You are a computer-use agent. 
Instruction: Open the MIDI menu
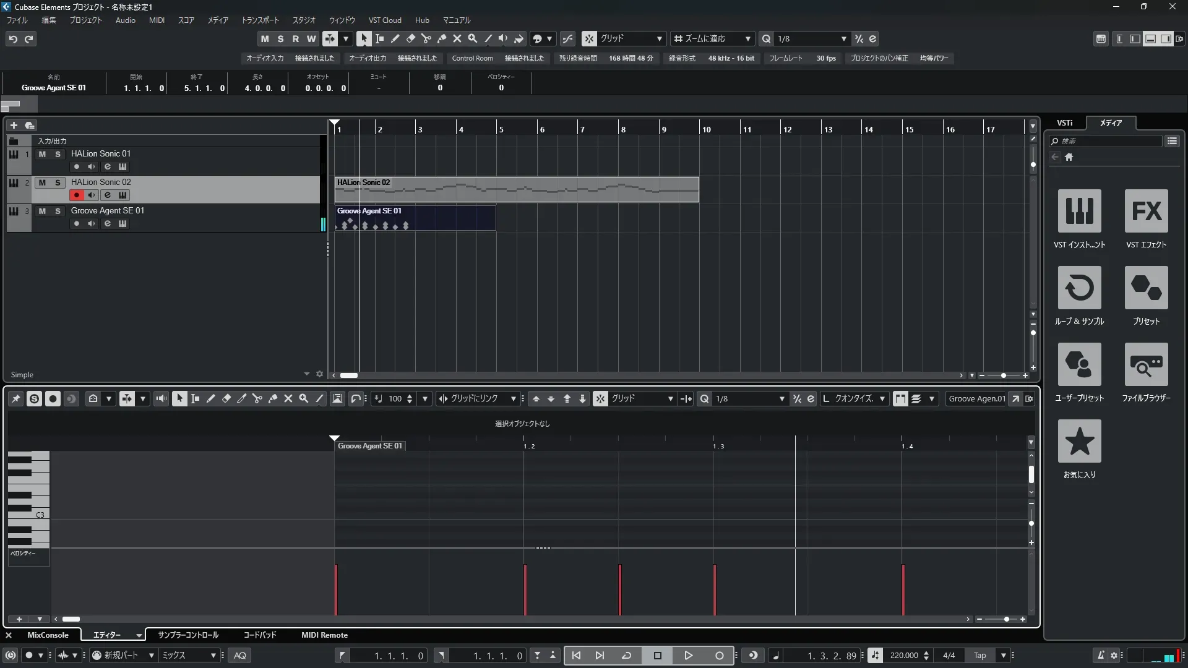pyautogui.click(x=157, y=20)
